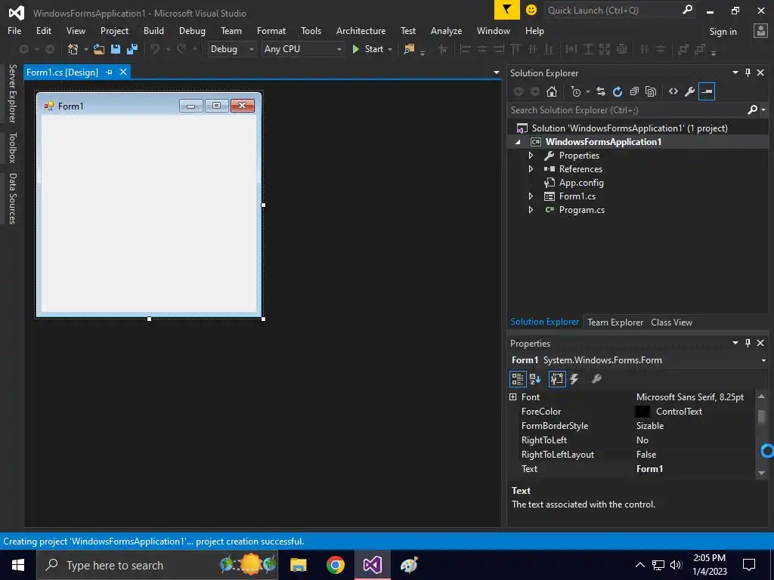Expand the Properties node in Solution Explorer
The width and height of the screenshot is (774, 580).
point(531,156)
